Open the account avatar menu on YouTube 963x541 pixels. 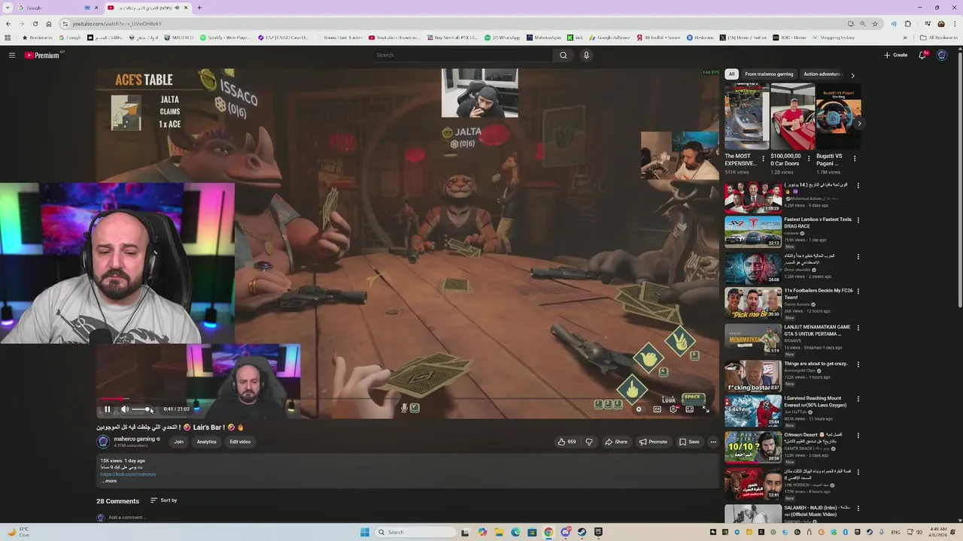coord(942,55)
